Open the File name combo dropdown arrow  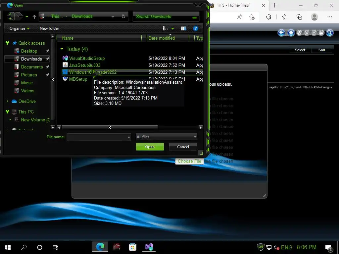pyautogui.click(x=129, y=137)
